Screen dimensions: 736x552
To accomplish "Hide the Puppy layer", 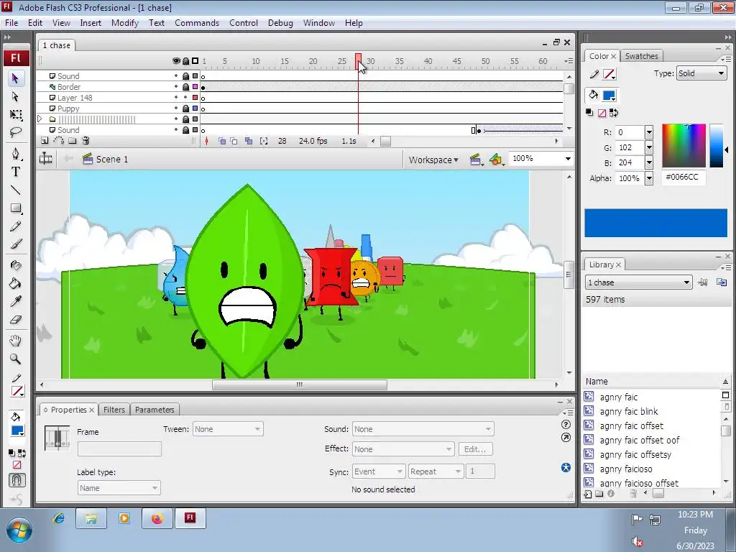I will click(177, 109).
